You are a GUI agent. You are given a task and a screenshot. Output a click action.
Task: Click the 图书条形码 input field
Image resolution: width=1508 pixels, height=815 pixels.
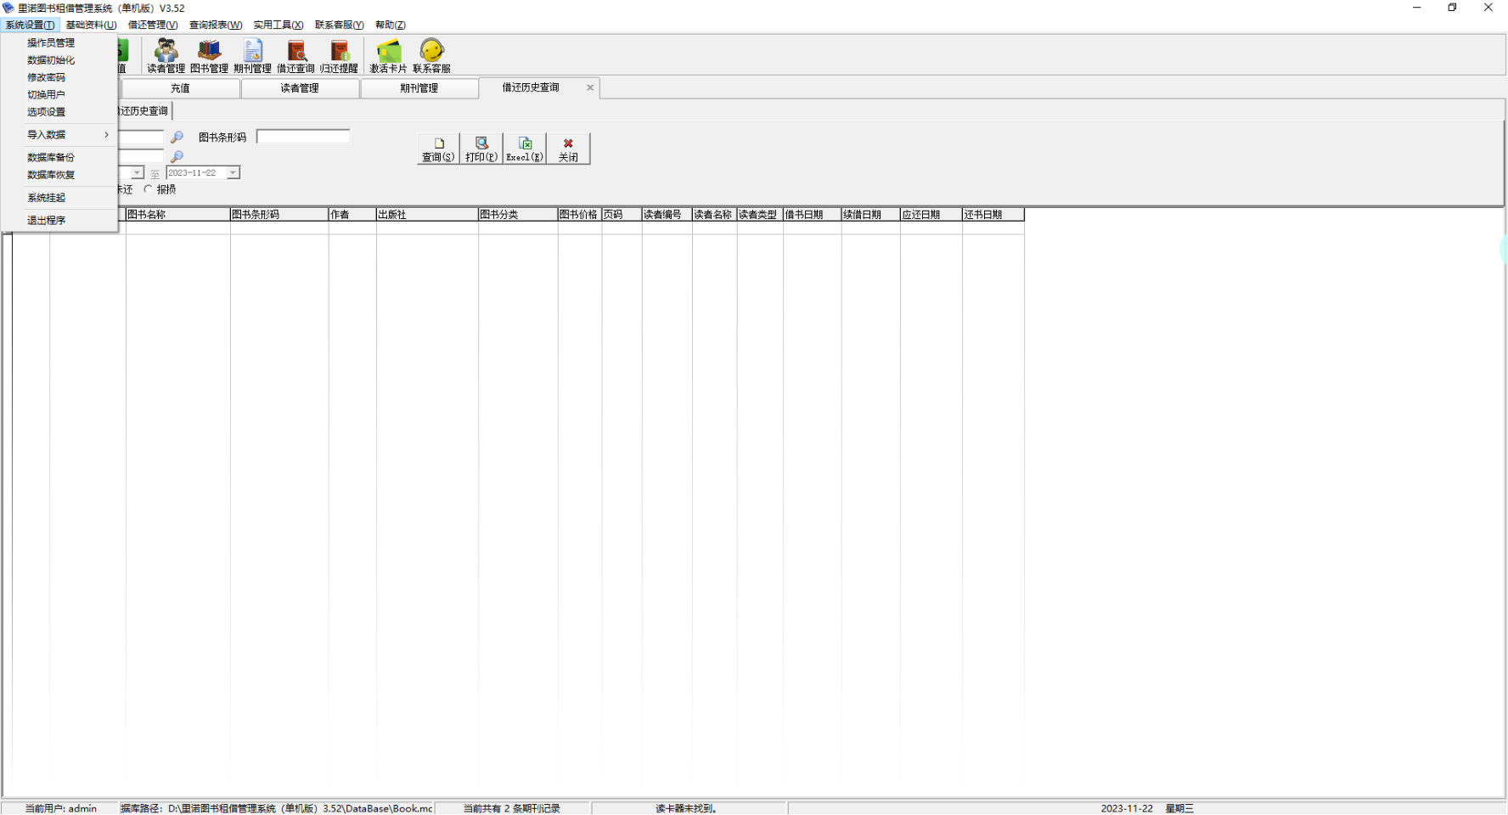coord(303,137)
